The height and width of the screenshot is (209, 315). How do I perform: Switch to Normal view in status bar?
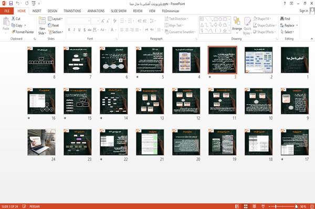(x=237, y=206)
